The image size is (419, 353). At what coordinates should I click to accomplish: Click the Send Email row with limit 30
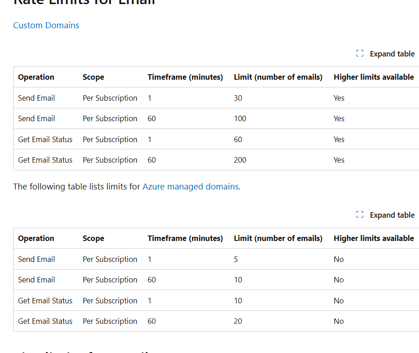click(x=36, y=97)
